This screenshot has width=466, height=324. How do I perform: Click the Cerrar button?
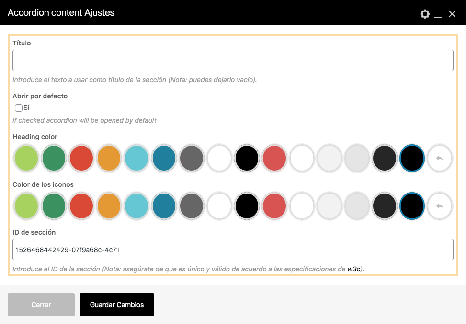point(41,304)
